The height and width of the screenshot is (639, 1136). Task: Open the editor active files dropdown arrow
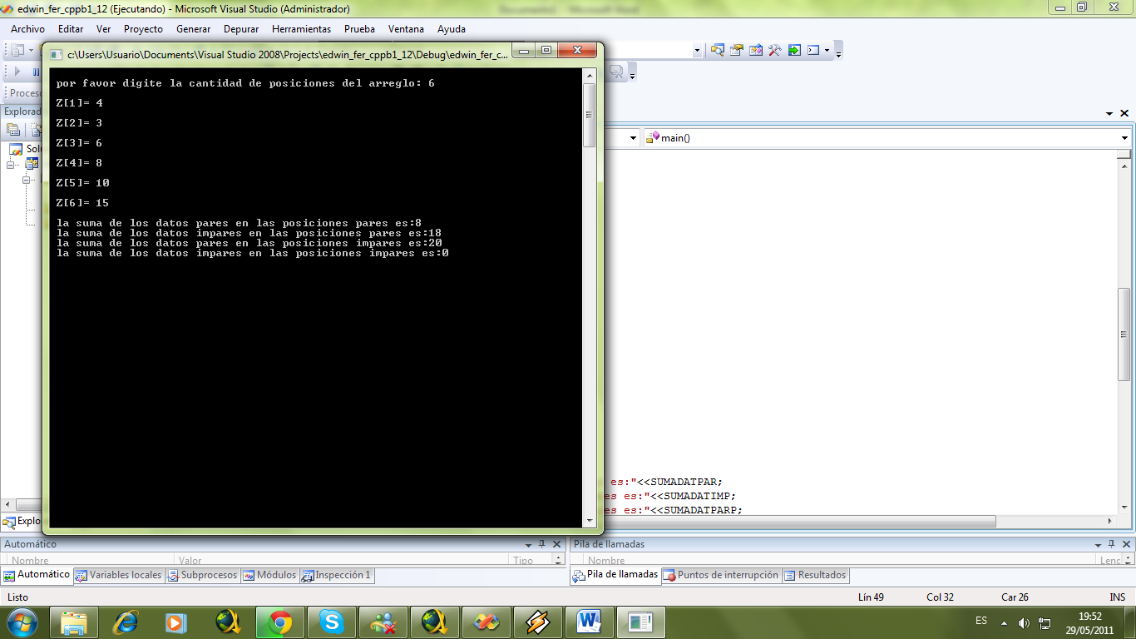(x=1109, y=113)
